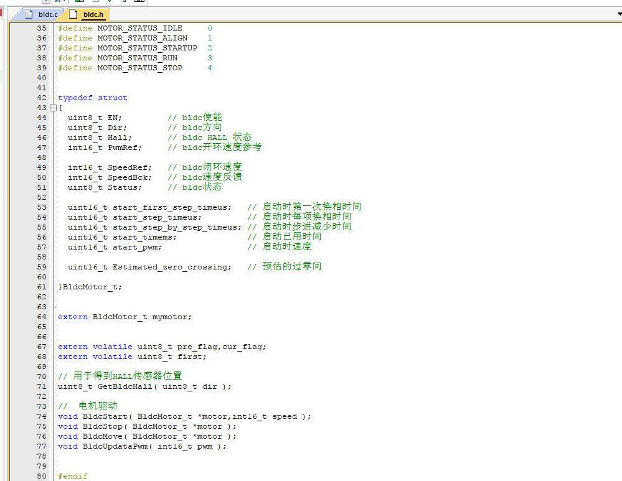Place cursor on MOTOR_STATUS_IDLE define
The image size is (622, 481).
(x=139, y=28)
